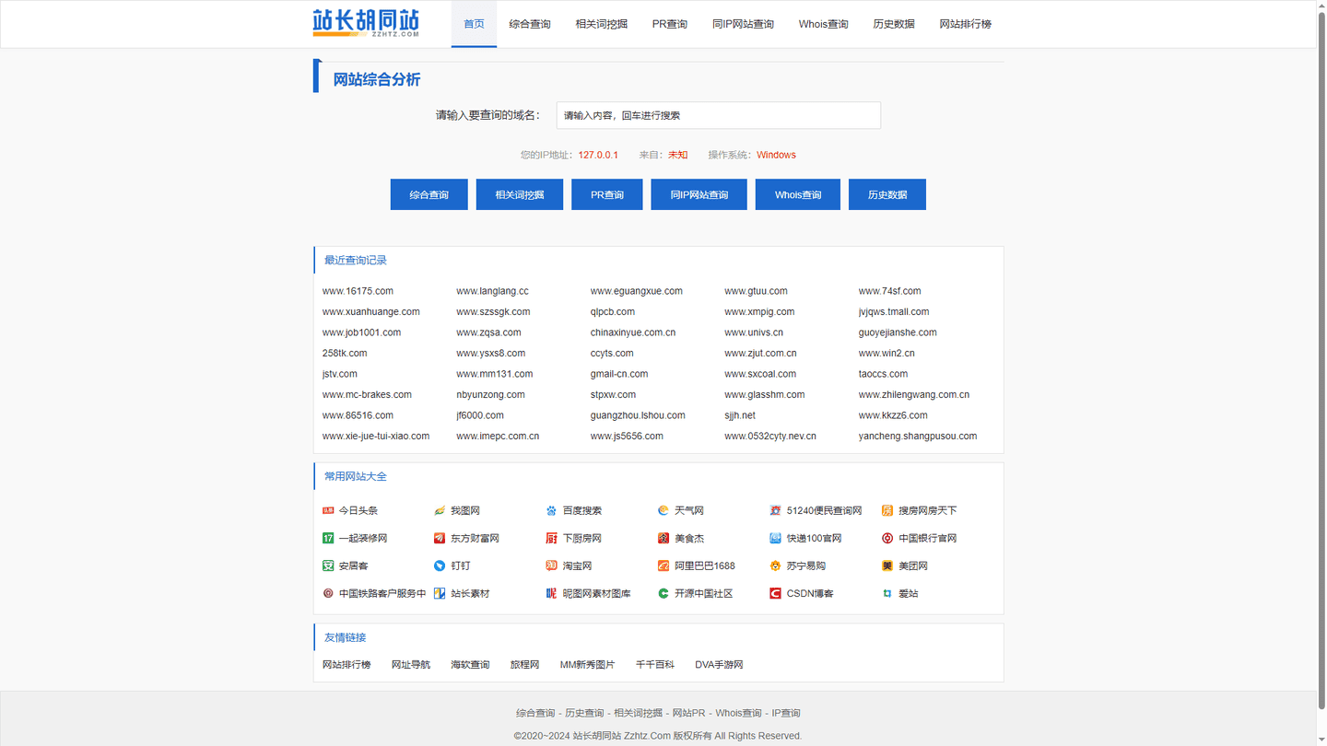Click the 美团网 yellow icon
The image size is (1327, 746).
click(x=887, y=565)
